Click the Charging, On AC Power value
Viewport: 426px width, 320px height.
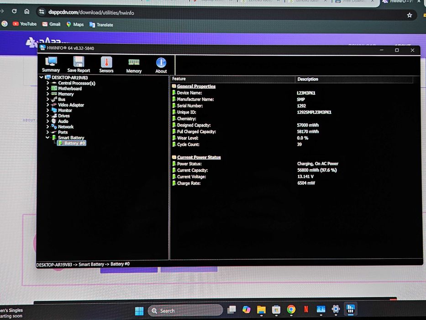pos(318,164)
